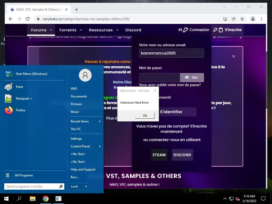
Task: Bookmark this page with the star icon
Action: point(242,19)
